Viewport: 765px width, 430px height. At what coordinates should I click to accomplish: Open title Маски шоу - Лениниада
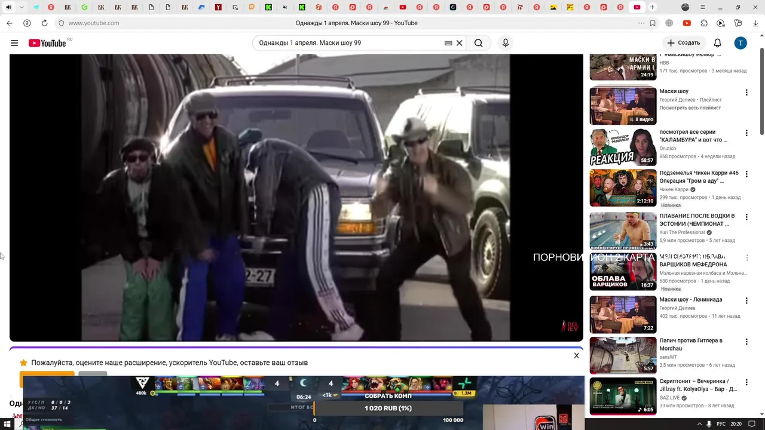690,300
